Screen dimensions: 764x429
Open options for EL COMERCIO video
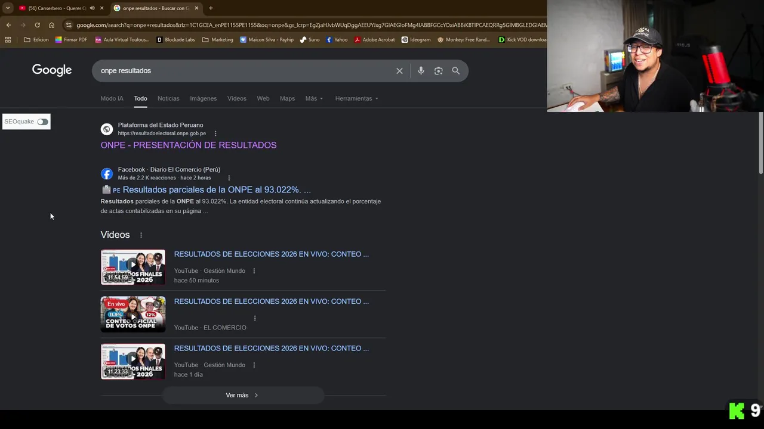[255, 318]
